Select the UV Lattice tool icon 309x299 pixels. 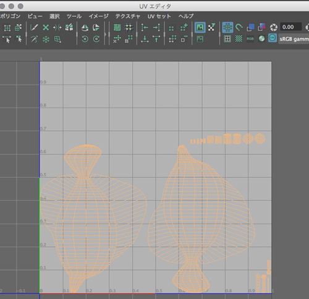point(7,28)
